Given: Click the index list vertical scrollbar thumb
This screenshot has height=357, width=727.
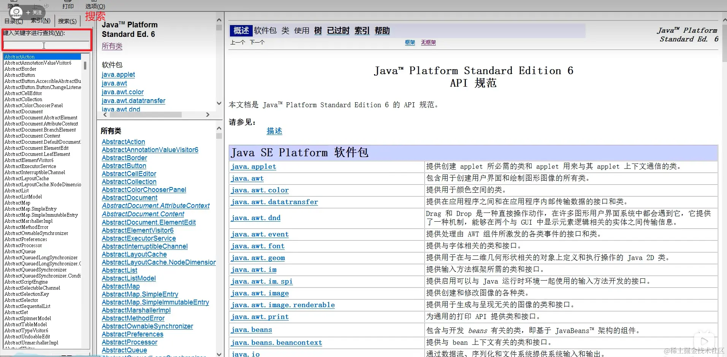Looking at the screenshot, I should coord(85,65).
